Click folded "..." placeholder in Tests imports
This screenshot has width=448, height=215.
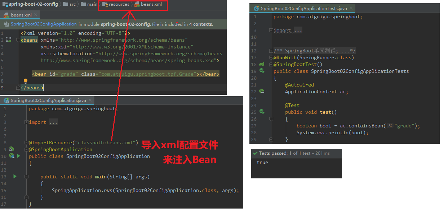(298, 31)
